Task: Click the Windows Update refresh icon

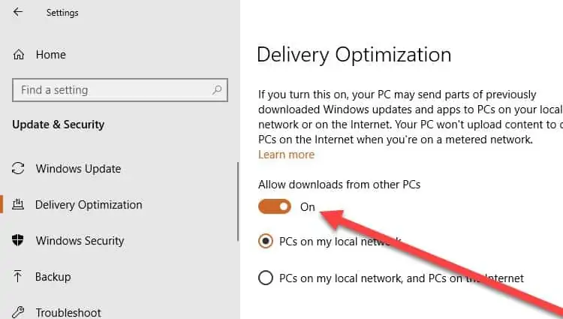Action: pos(20,169)
